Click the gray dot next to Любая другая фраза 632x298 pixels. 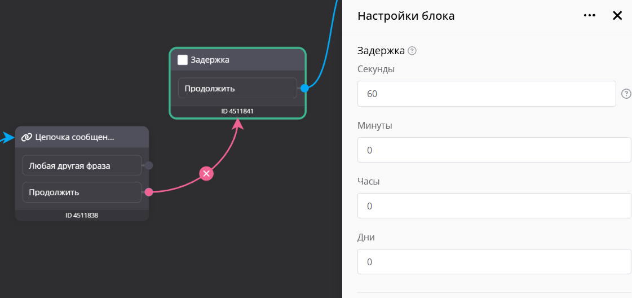point(149,165)
